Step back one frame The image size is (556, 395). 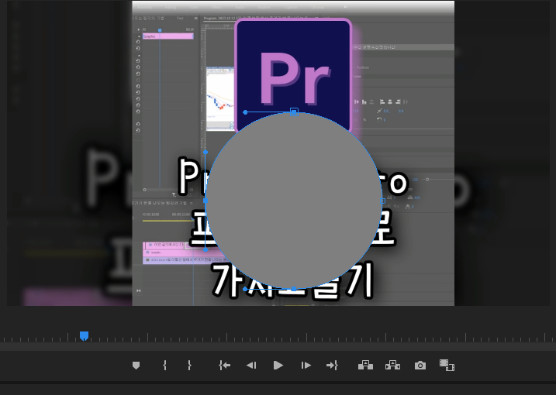click(251, 366)
